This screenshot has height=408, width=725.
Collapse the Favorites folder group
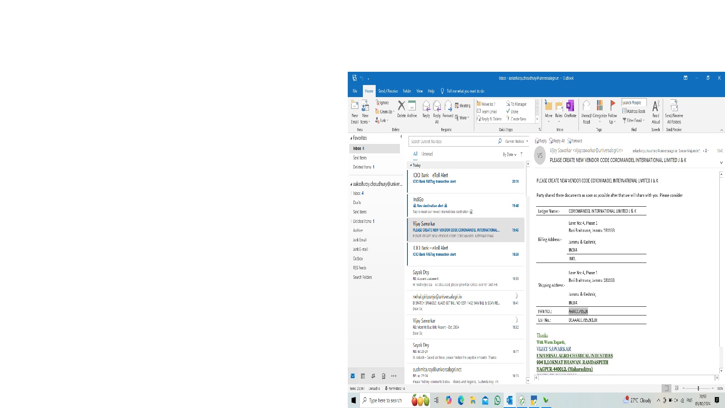pos(351,138)
